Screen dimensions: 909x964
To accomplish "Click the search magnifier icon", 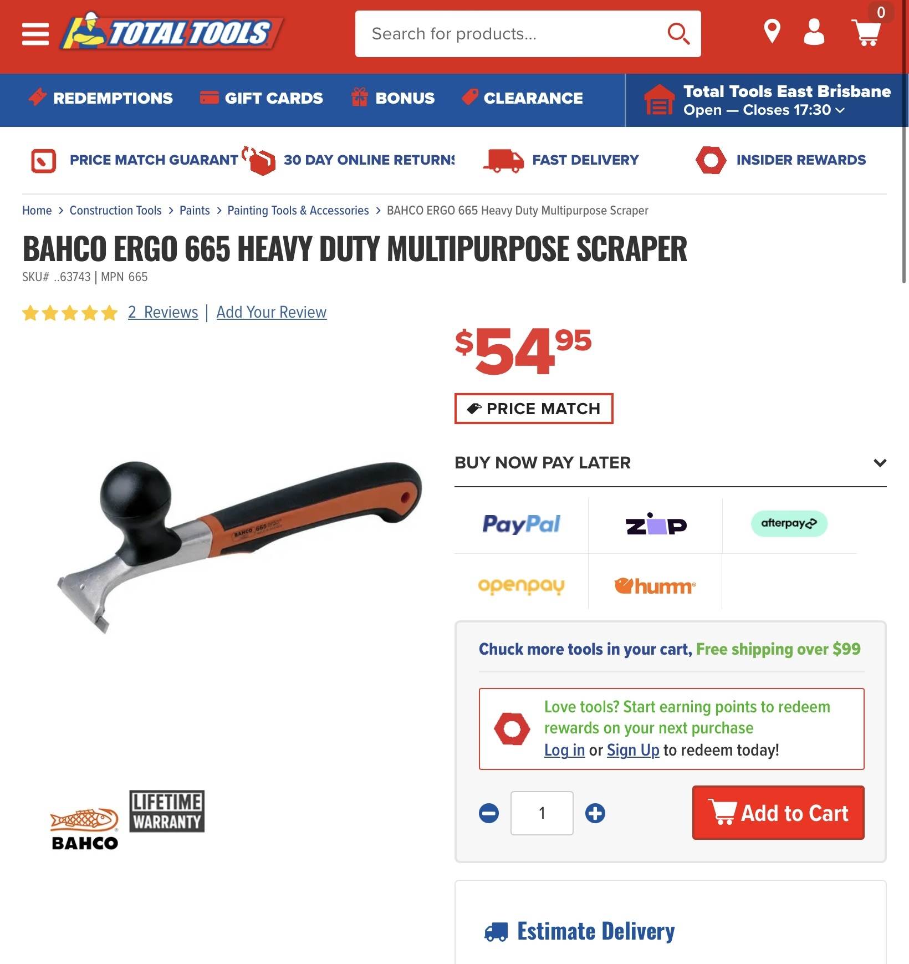I will [x=678, y=34].
